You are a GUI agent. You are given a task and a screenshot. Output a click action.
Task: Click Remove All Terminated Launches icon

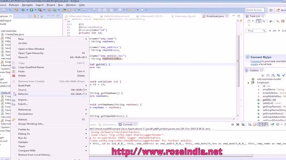click(243, 124)
